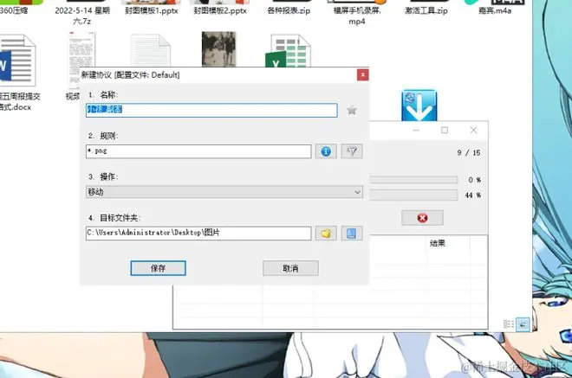572x378 pixels.
Task: Open rule info via blue i icon
Action: point(326,151)
